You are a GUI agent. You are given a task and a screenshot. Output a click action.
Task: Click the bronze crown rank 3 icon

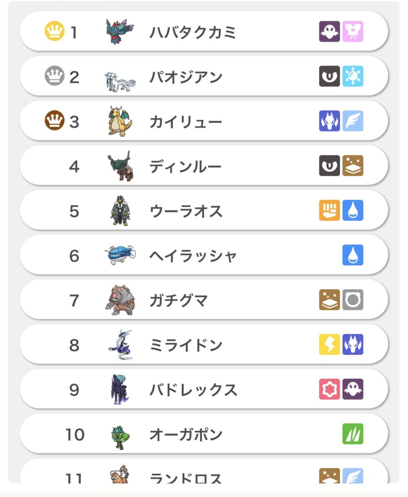click(x=54, y=120)
